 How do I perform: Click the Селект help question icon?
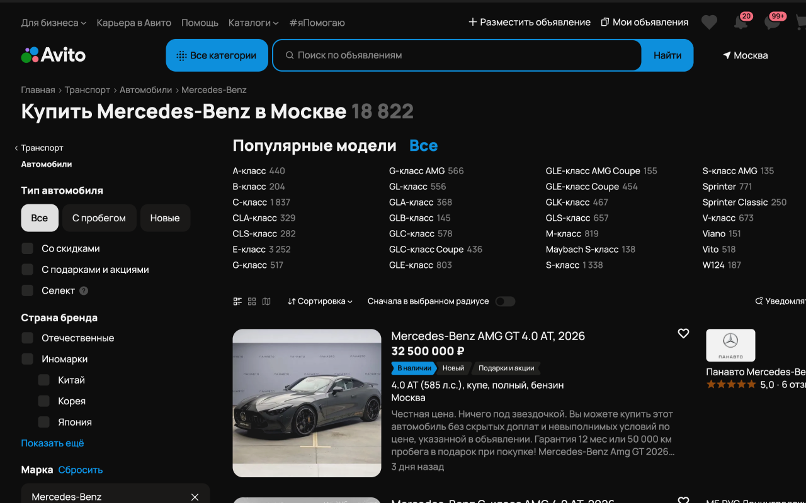pyautogui.click(x=84, y=291)
